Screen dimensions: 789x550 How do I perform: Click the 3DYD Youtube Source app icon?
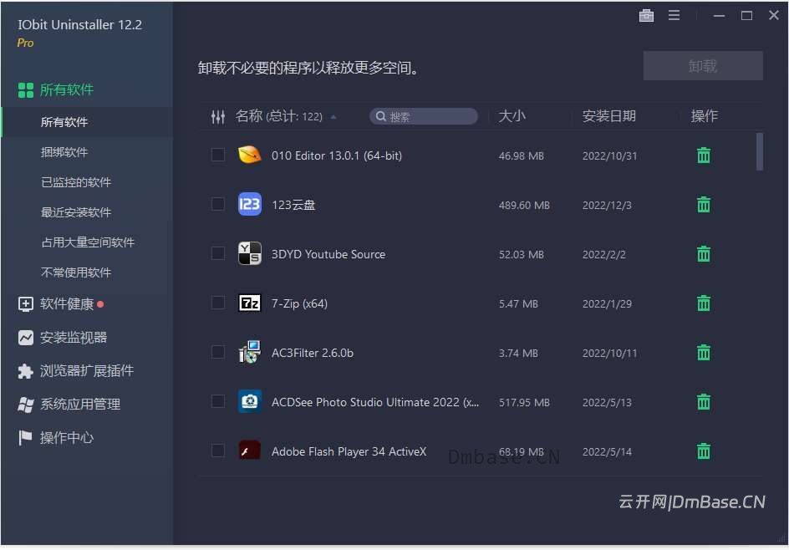click(249, 253)
